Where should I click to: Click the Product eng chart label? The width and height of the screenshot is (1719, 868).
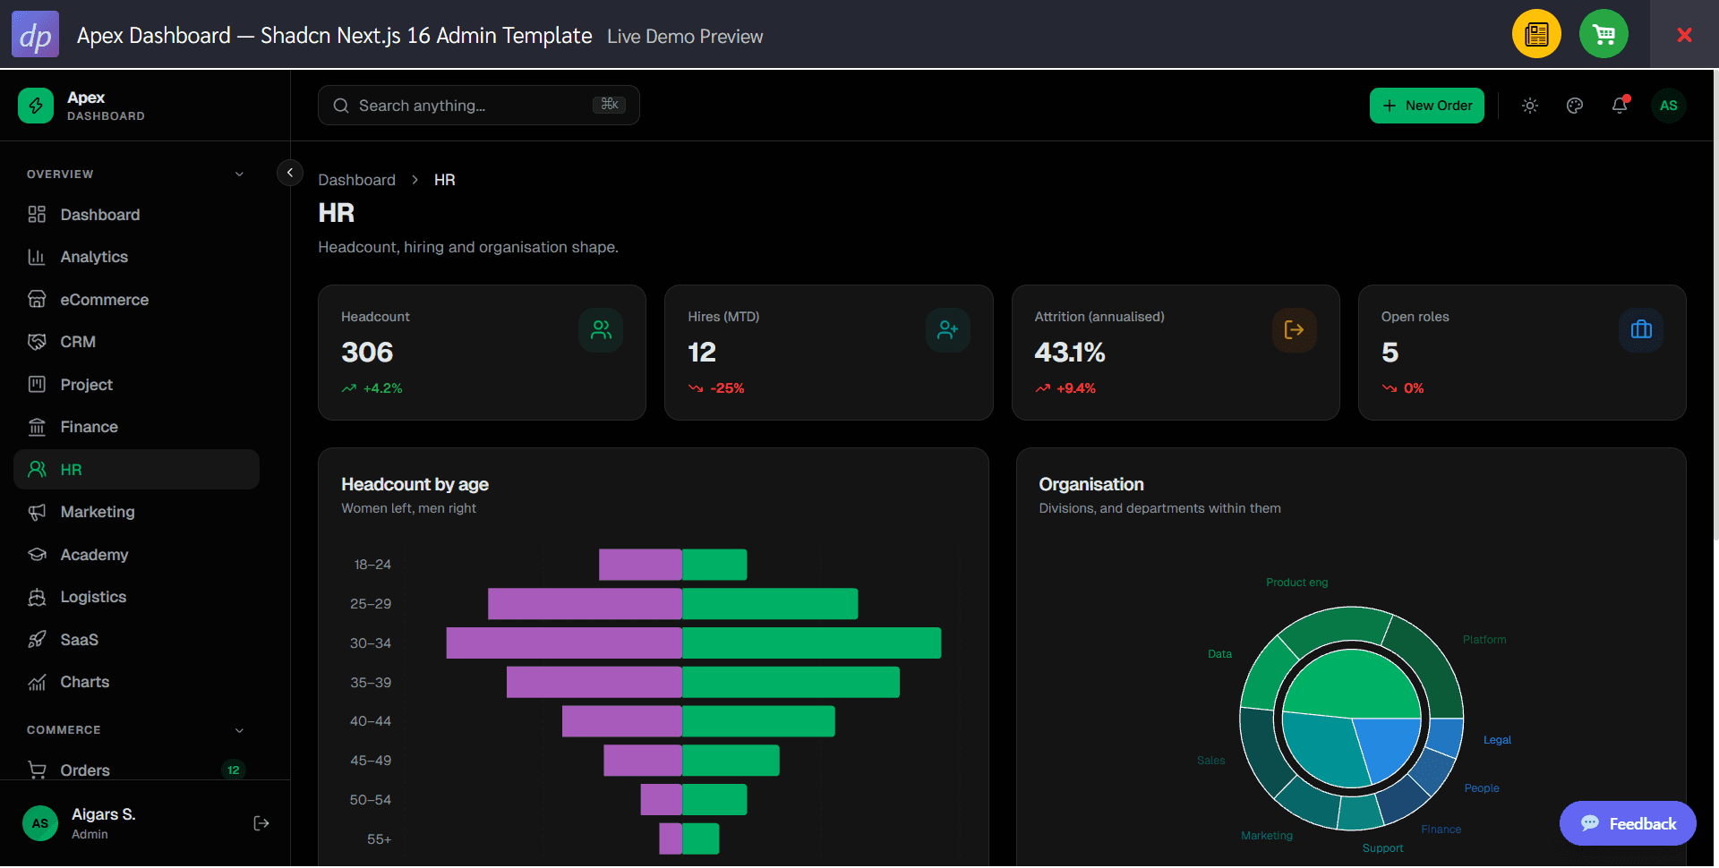coord(1296,583)
